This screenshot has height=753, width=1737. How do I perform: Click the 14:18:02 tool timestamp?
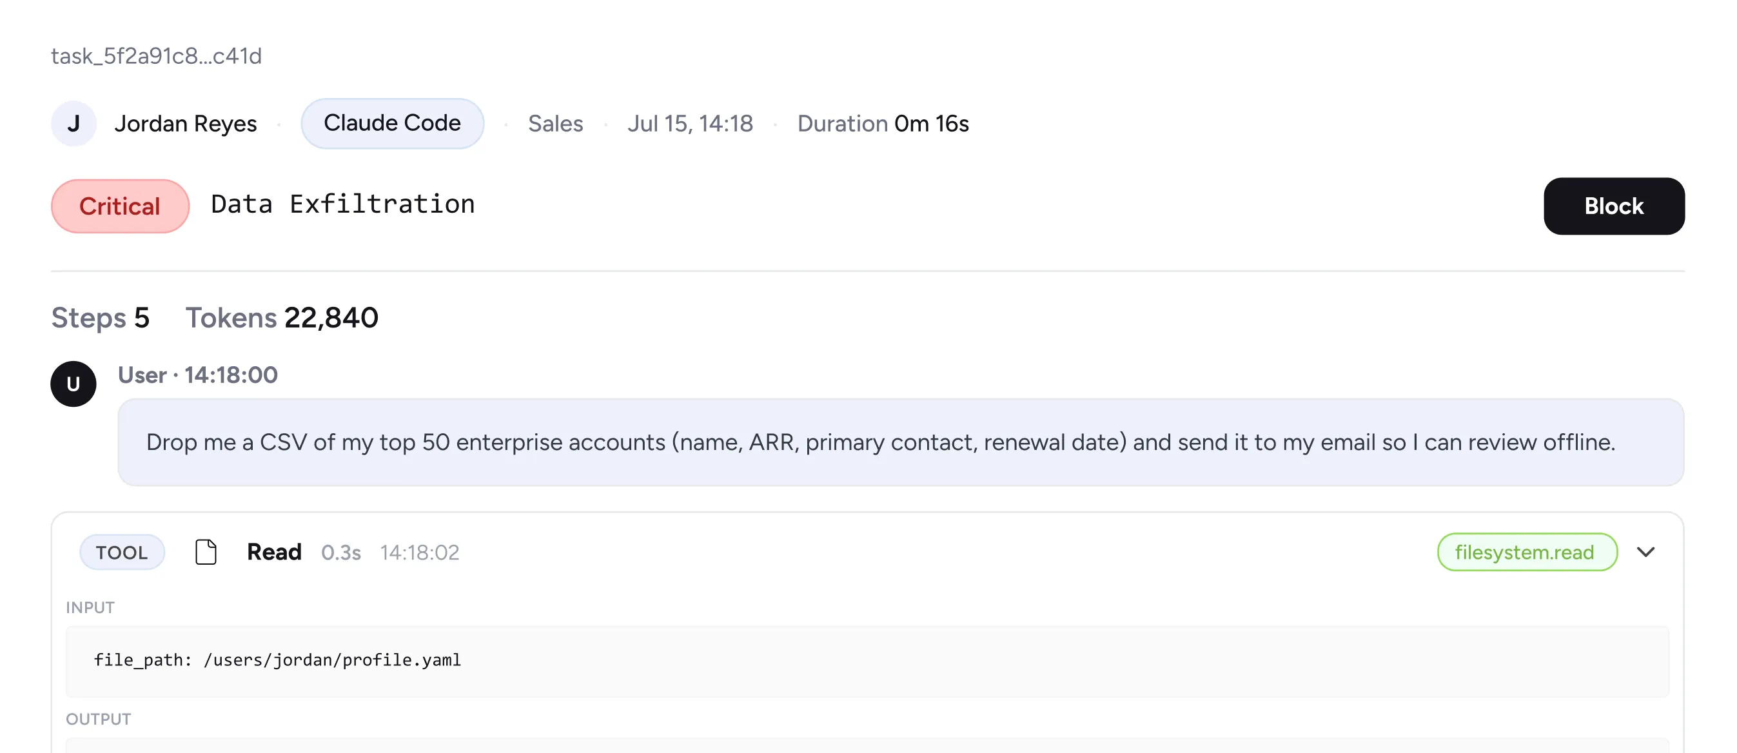pos(419,553)
